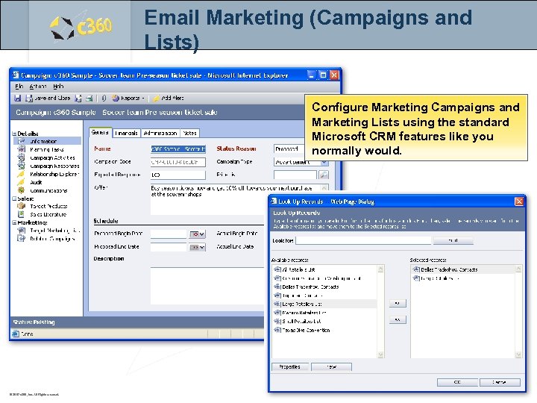Screen dimensions: 537x403
Task: Click the New button in the lookup dialog
Action: [331, 367]
